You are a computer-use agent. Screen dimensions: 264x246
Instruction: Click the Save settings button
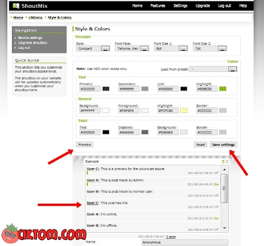point(224,144)
